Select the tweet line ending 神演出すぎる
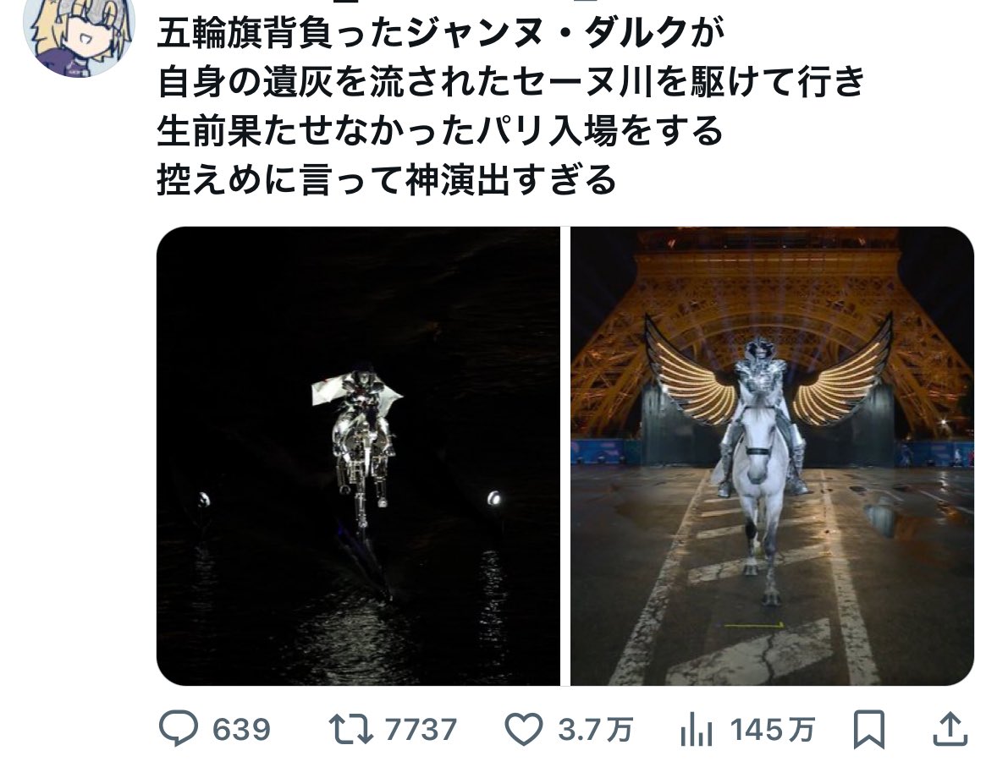Image resolution: width=997 pixels, height=767 pixels. pyautogui.click(x=387, y=180)
